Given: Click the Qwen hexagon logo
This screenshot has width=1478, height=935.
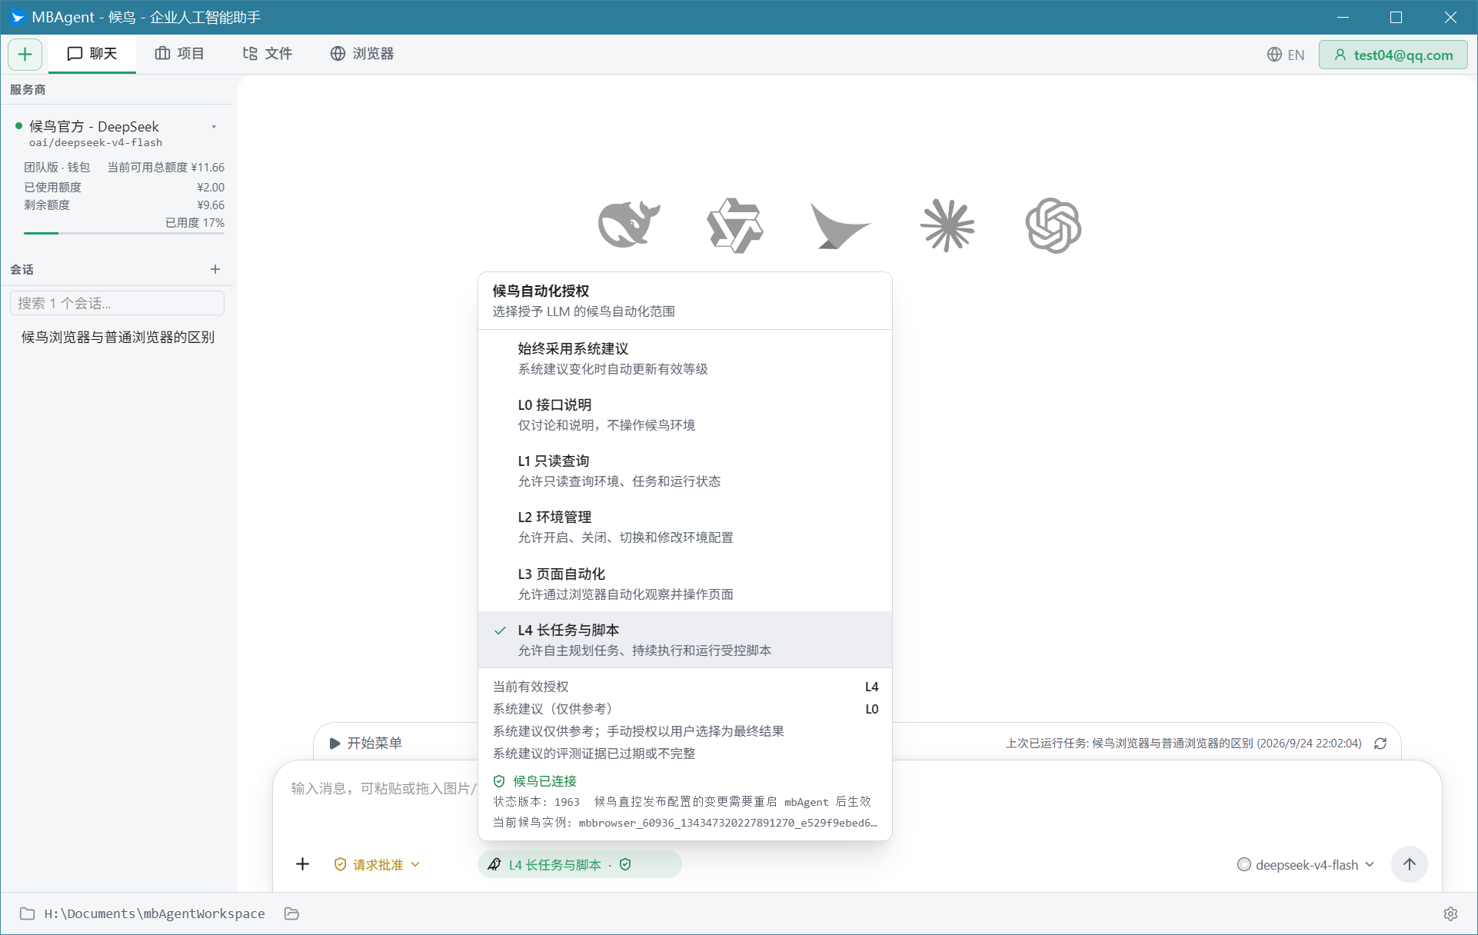Looking at the screenshot, I should click(x=735, y=225).
